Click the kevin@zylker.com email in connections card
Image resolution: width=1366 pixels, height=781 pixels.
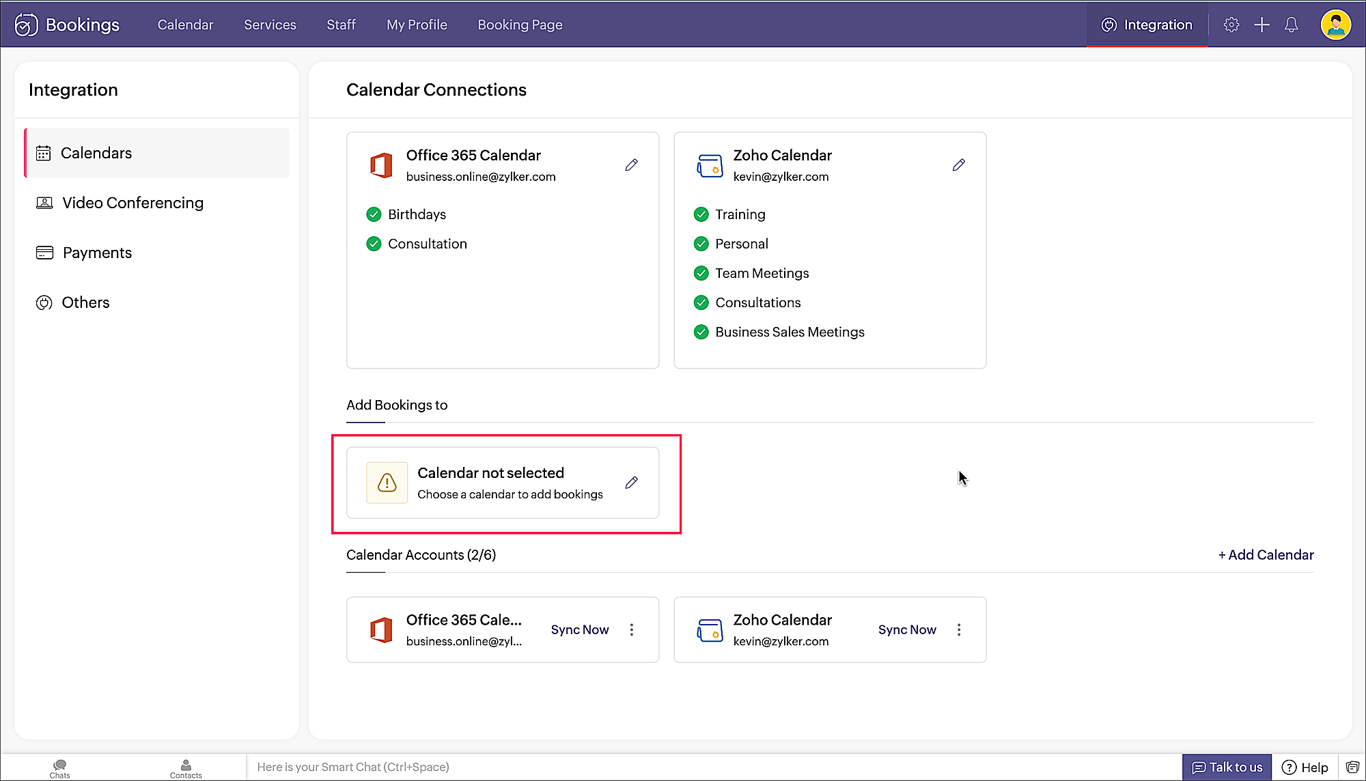point(781,177)
